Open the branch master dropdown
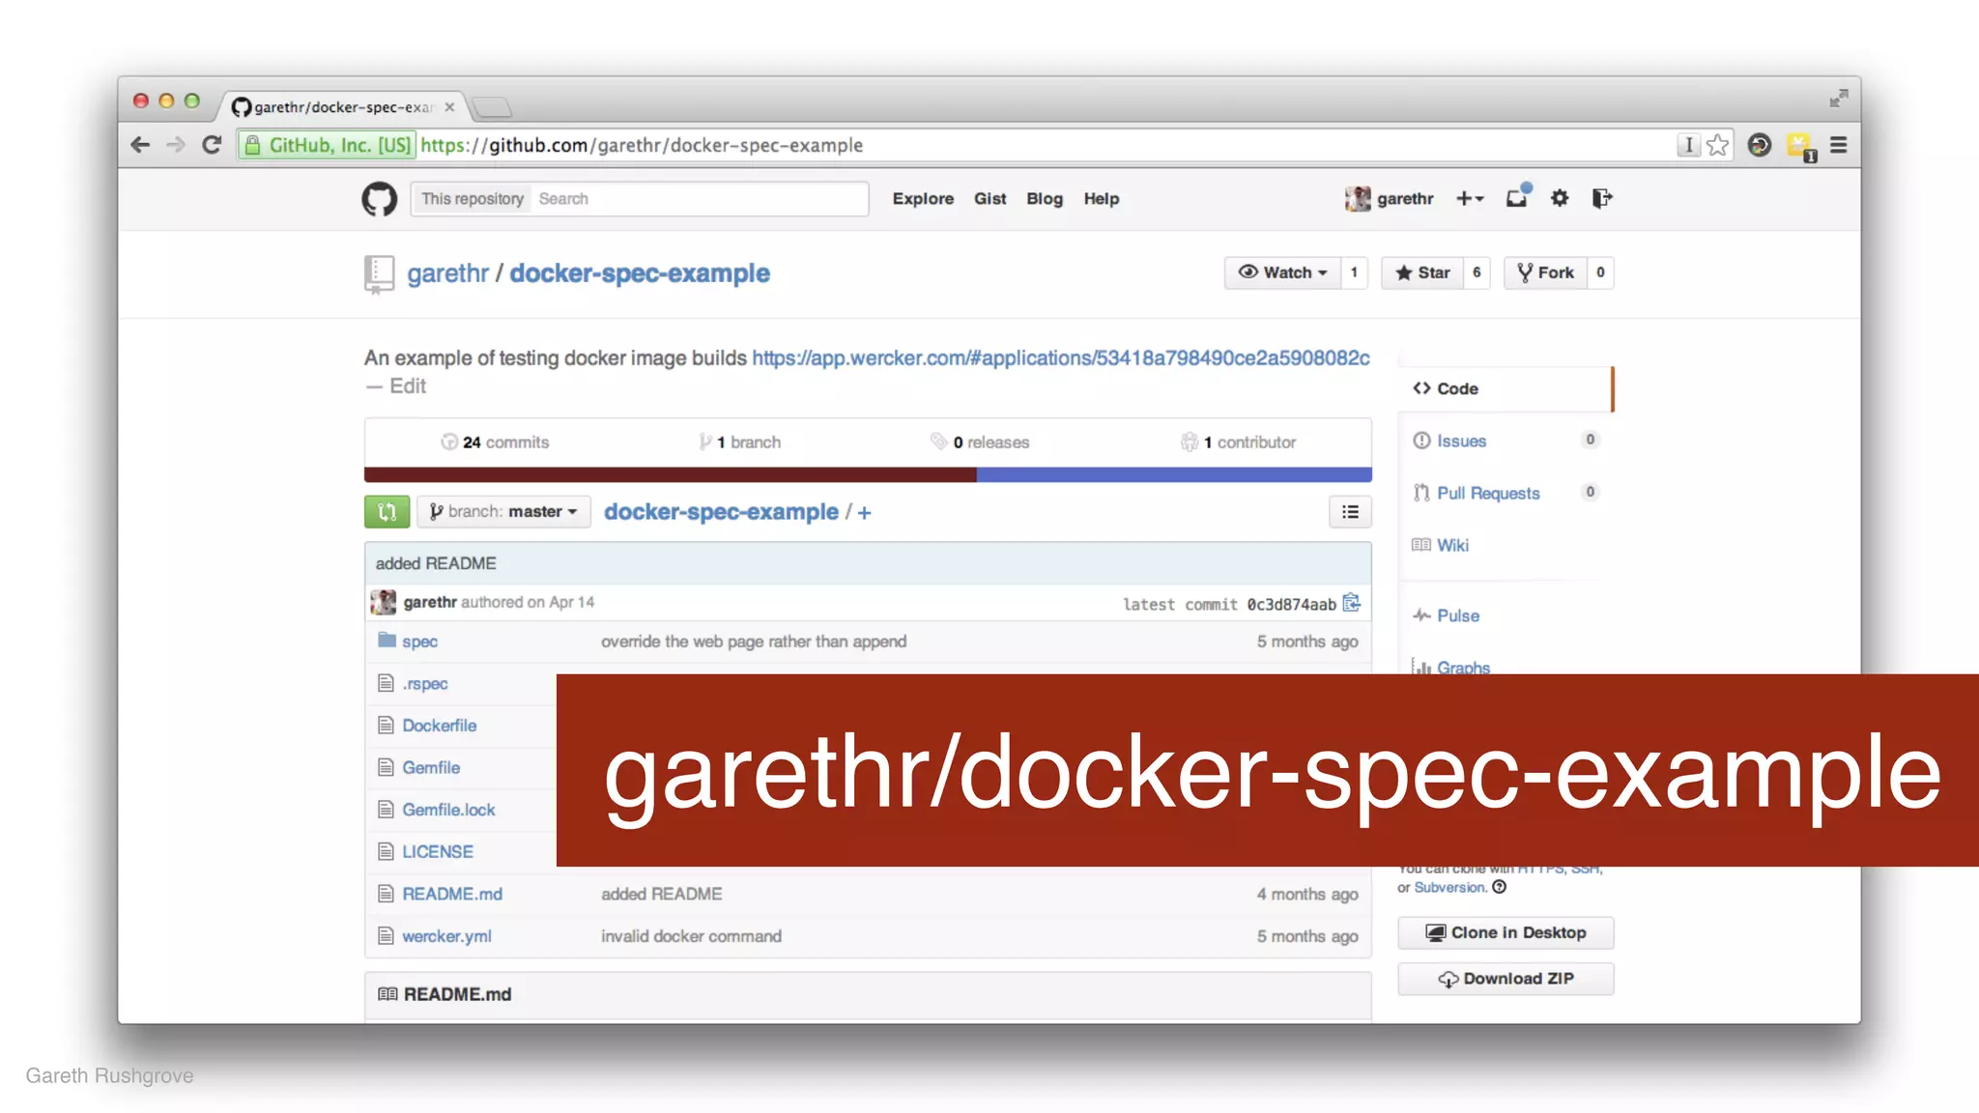1979x1113 pixels. pyautogui.click(x=503, y=511)
